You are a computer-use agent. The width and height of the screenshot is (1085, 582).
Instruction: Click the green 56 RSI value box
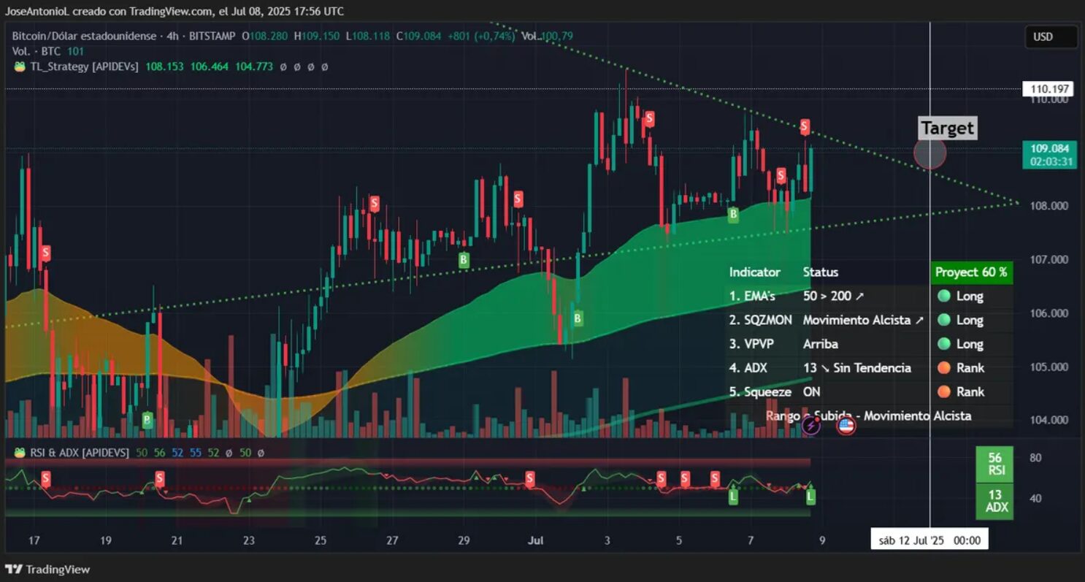click(x=995, y=464)
